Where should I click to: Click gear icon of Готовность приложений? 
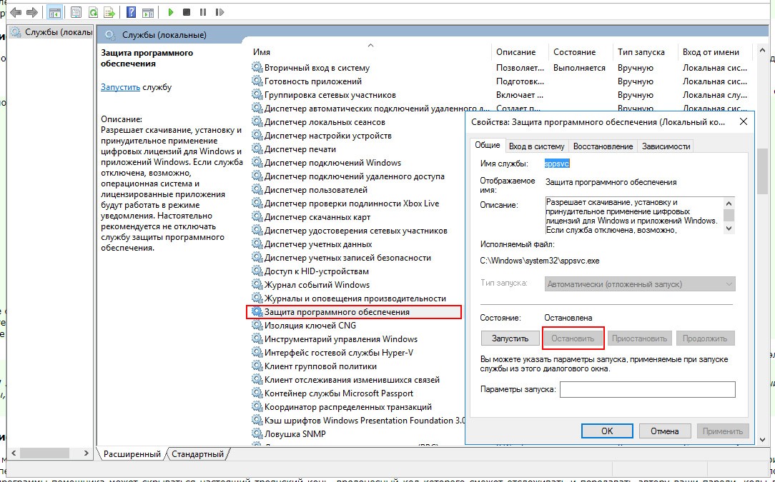[257, 81]
